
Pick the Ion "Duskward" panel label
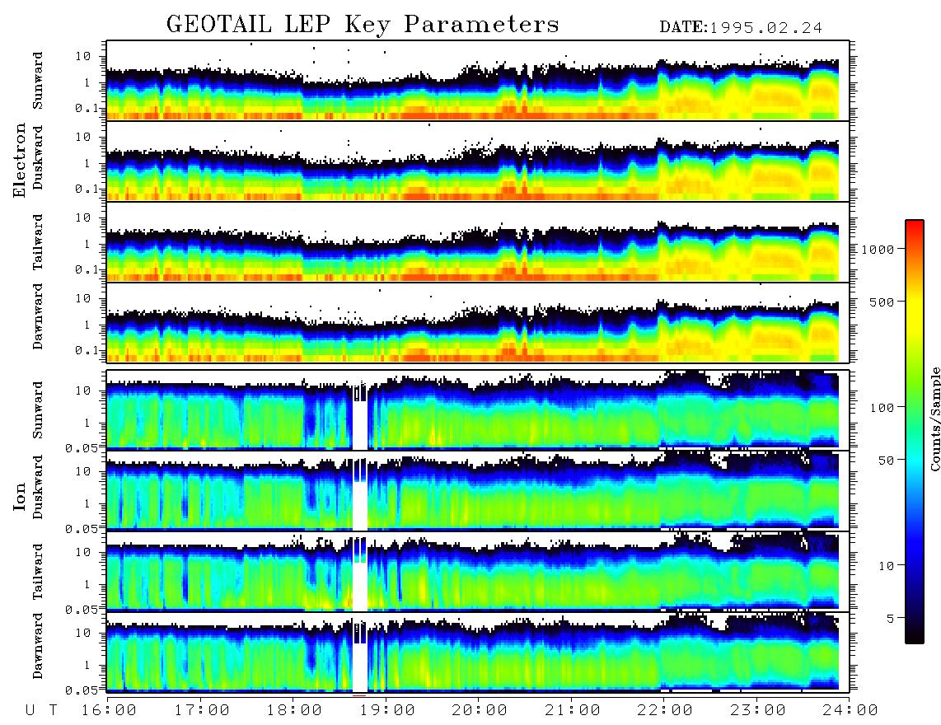coord(38,487)
